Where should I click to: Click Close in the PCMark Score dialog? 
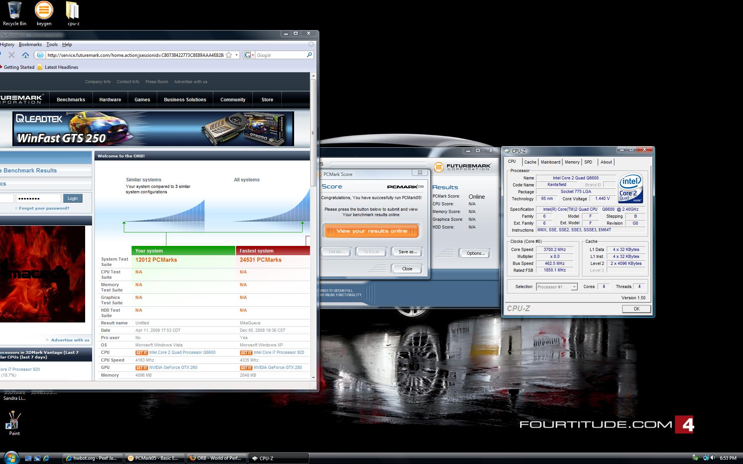tap(407, 269)
